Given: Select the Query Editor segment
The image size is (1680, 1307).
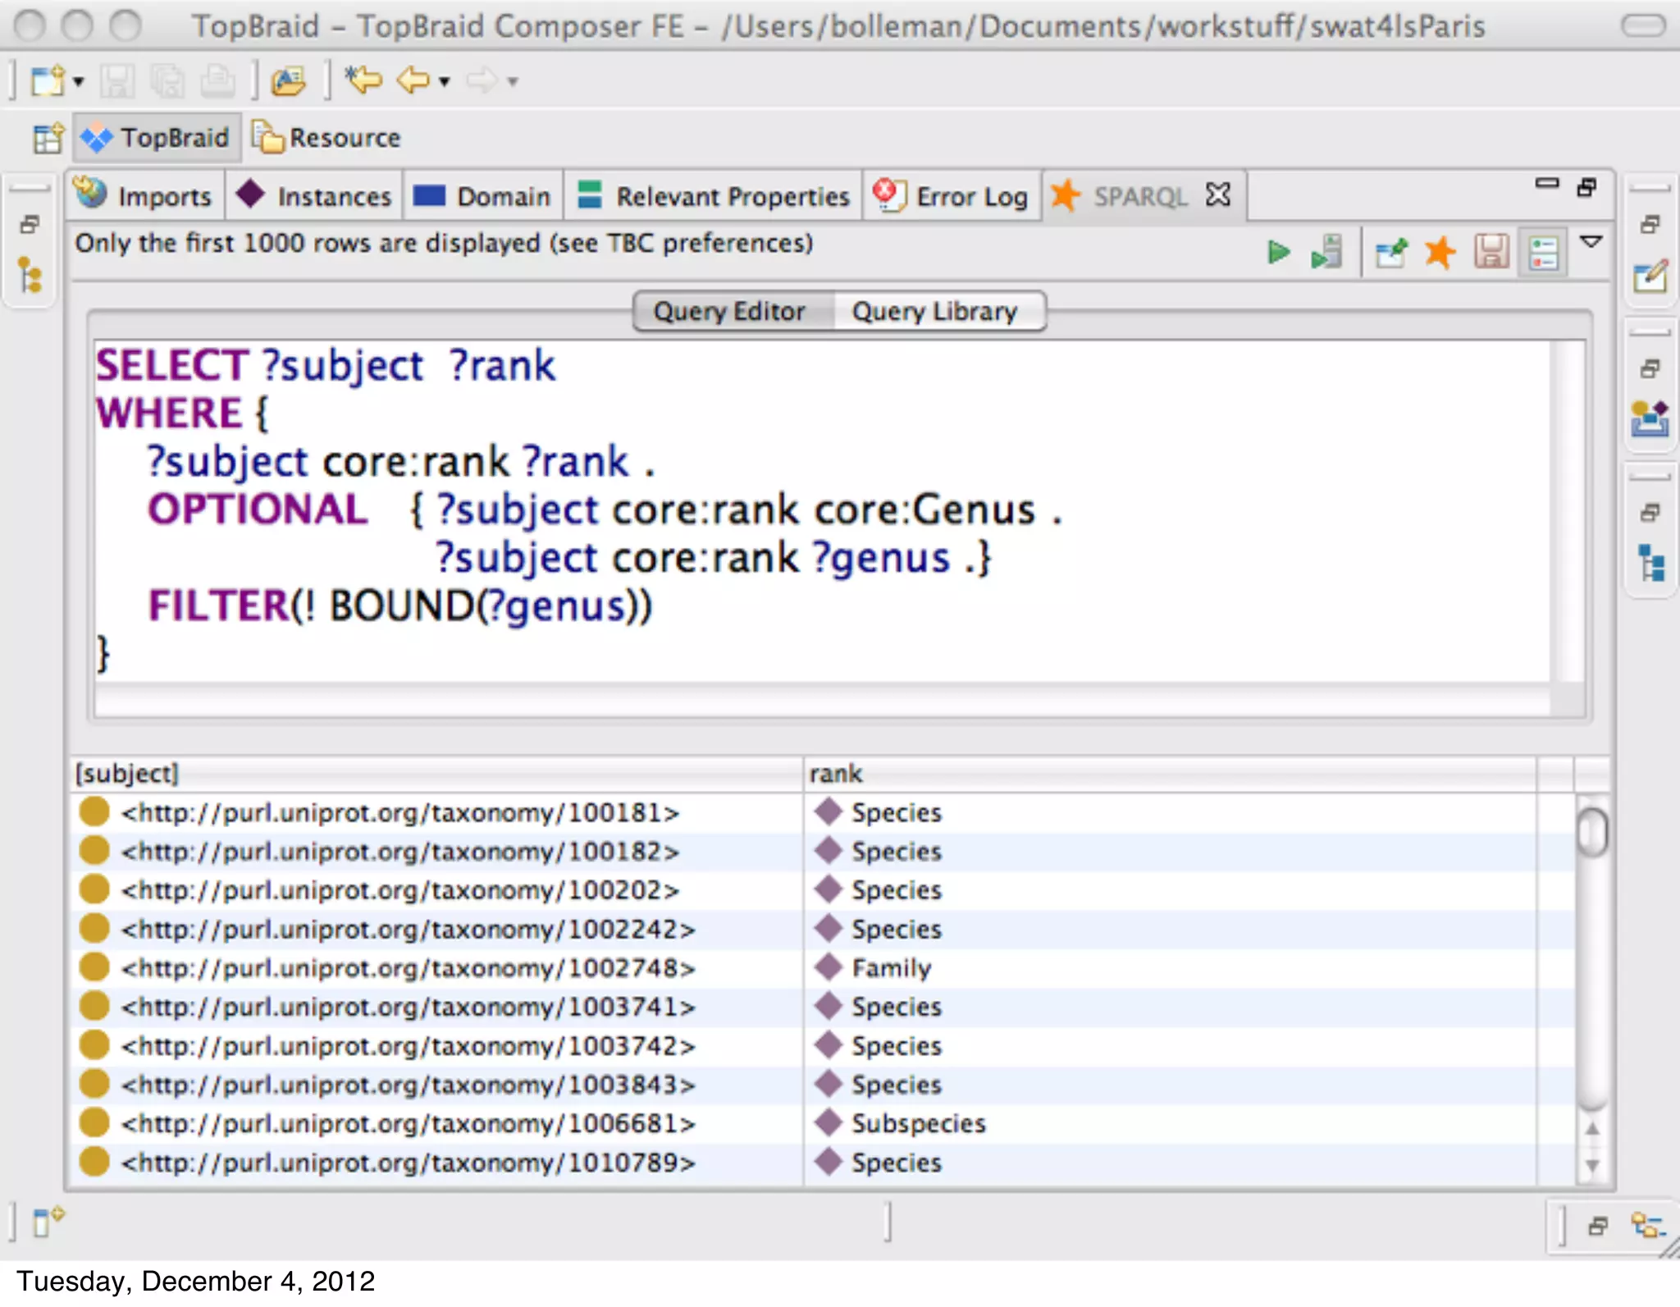Looking at the screenshot, I should (728, 312).
